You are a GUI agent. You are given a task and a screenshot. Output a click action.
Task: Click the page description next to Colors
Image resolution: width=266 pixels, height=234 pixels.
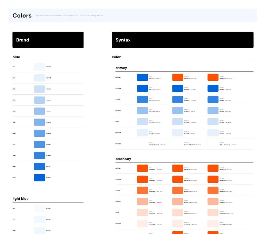pos(69,15)
